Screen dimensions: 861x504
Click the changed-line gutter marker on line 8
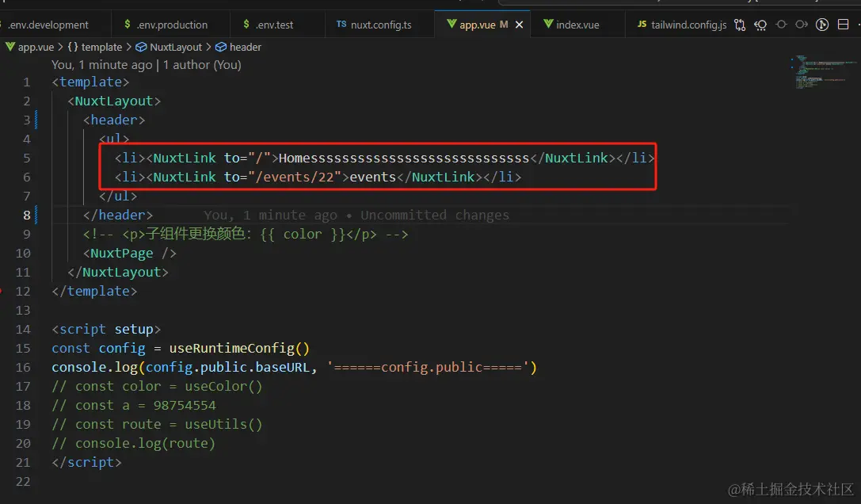36,215
